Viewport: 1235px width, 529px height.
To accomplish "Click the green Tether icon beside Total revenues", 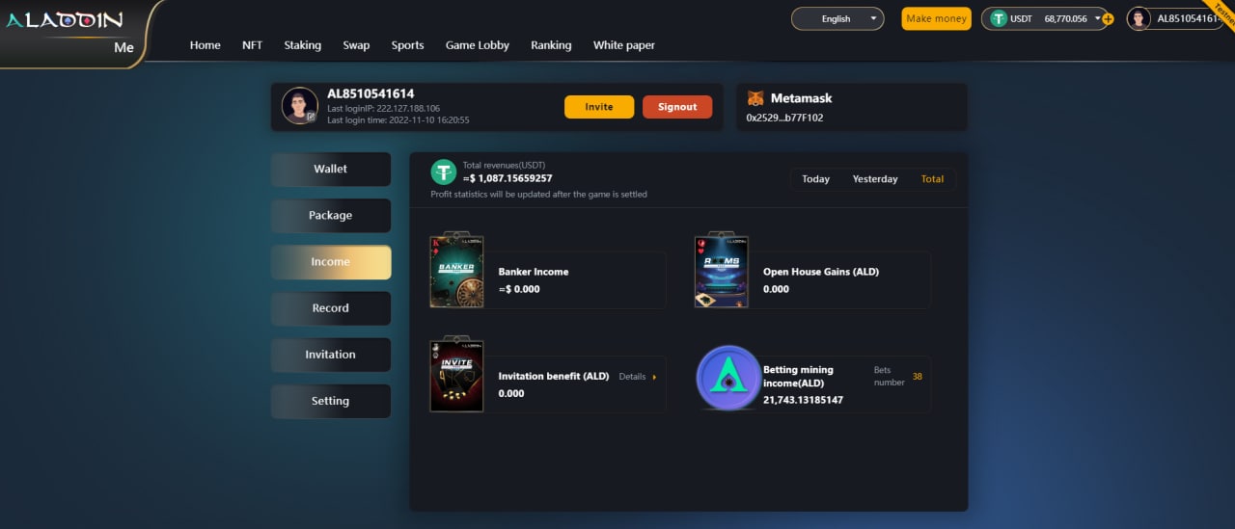I will click(443, 172).
